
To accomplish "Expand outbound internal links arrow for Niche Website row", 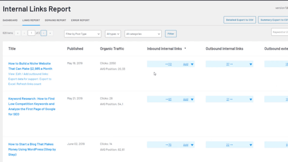I will [x=251, y=64].
